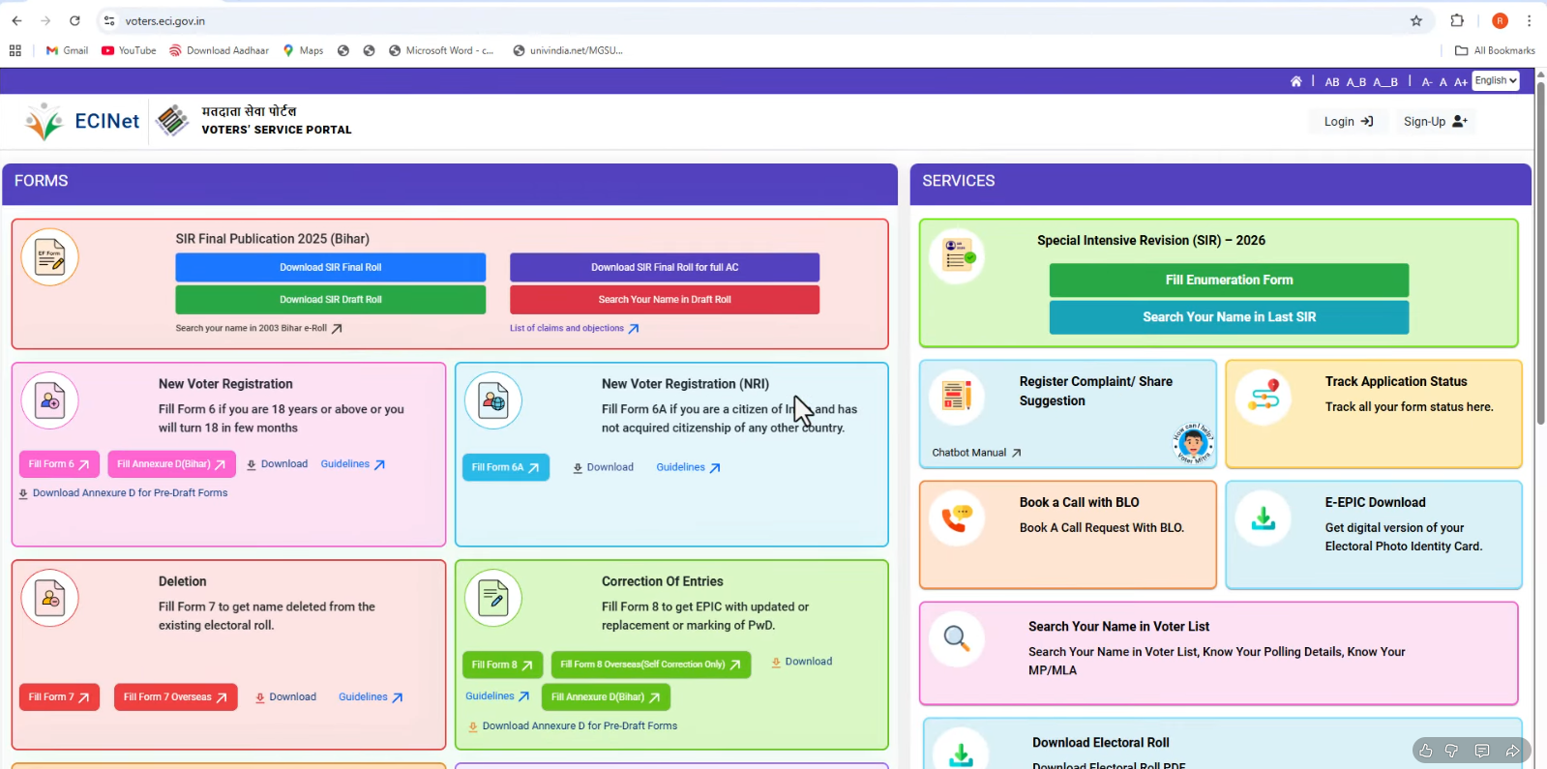Open the Download Aadhaar bookmark
Image resolution: width=1547 pixels, height=769 pixels.
(x=219, y=50)
